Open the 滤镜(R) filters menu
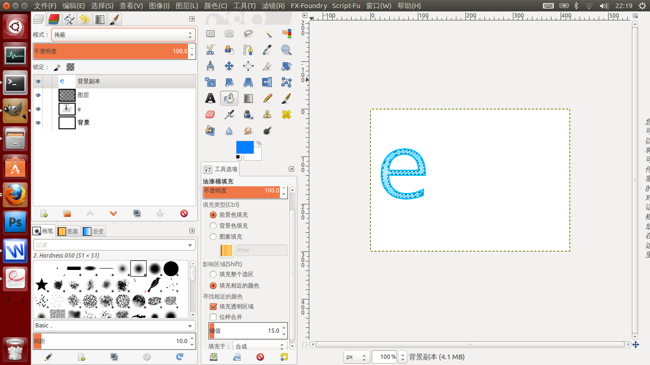The height and width of the screenshot is (365, 650). (x=273, y=6)
